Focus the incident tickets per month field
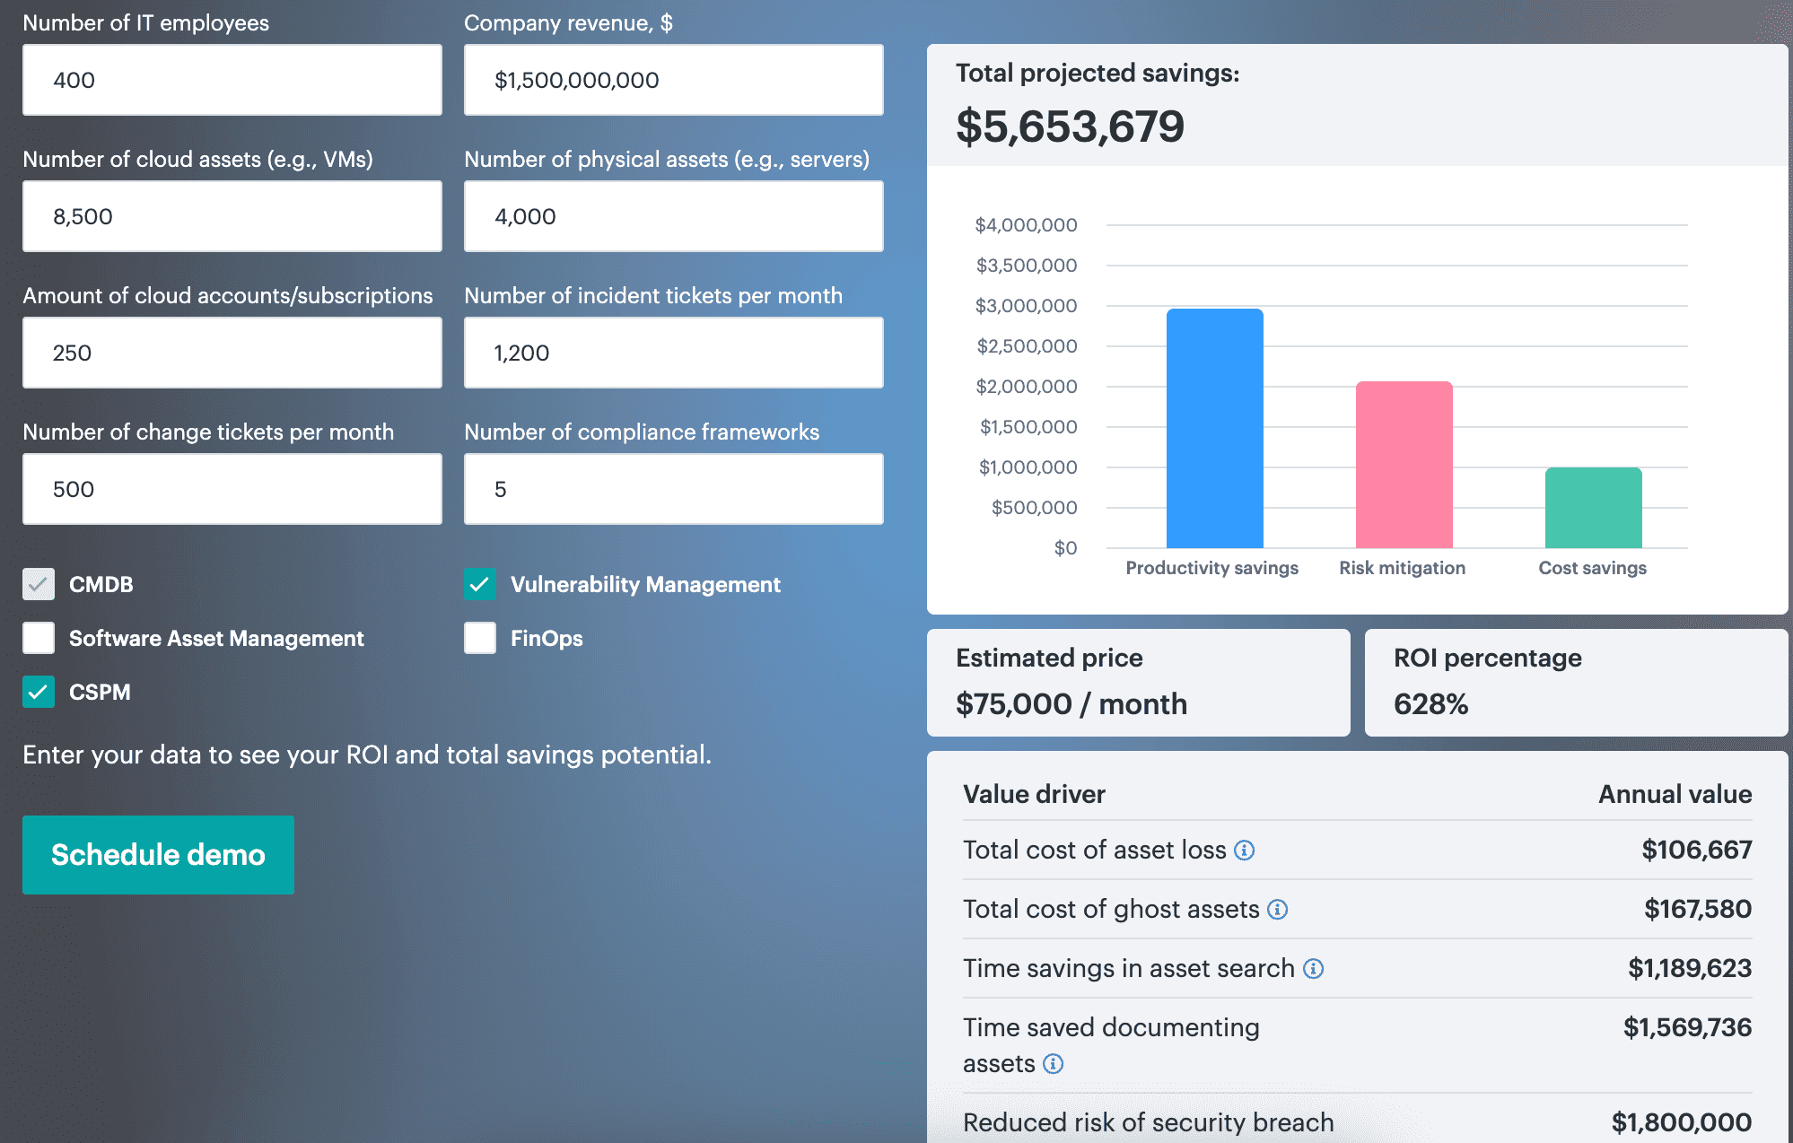 (674, 353)
